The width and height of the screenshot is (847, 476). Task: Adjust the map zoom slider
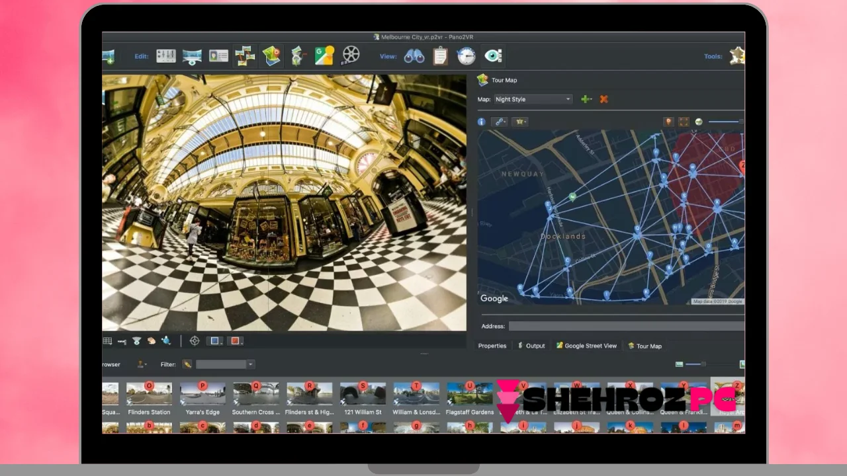[x=726, y=122]
